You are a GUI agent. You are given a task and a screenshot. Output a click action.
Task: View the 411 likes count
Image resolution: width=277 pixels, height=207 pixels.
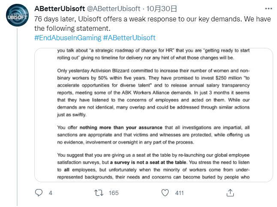tap(179, 193)
